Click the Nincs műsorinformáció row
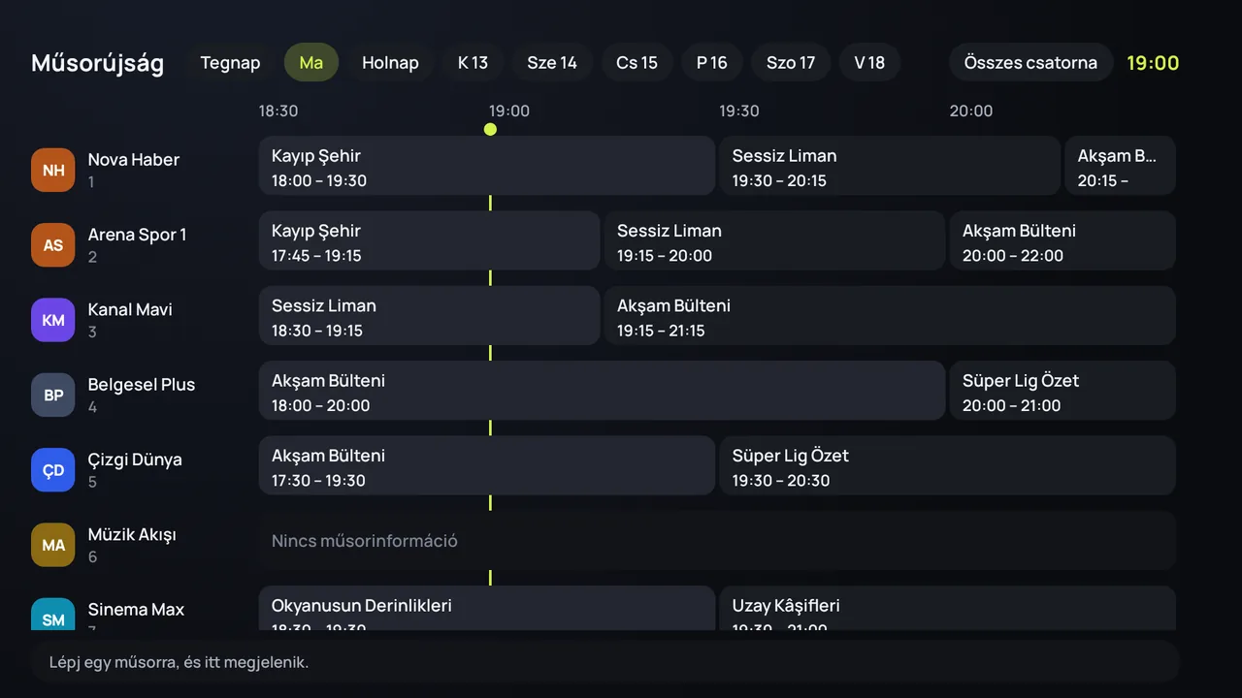This screenshot has height=698, width=1242. pyautogui.click(x=717, y=541)
